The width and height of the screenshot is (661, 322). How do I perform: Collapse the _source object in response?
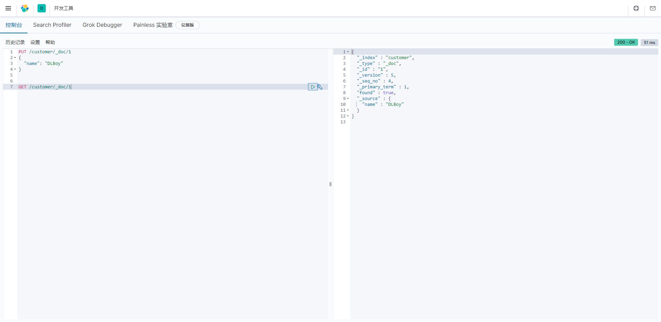348,99
